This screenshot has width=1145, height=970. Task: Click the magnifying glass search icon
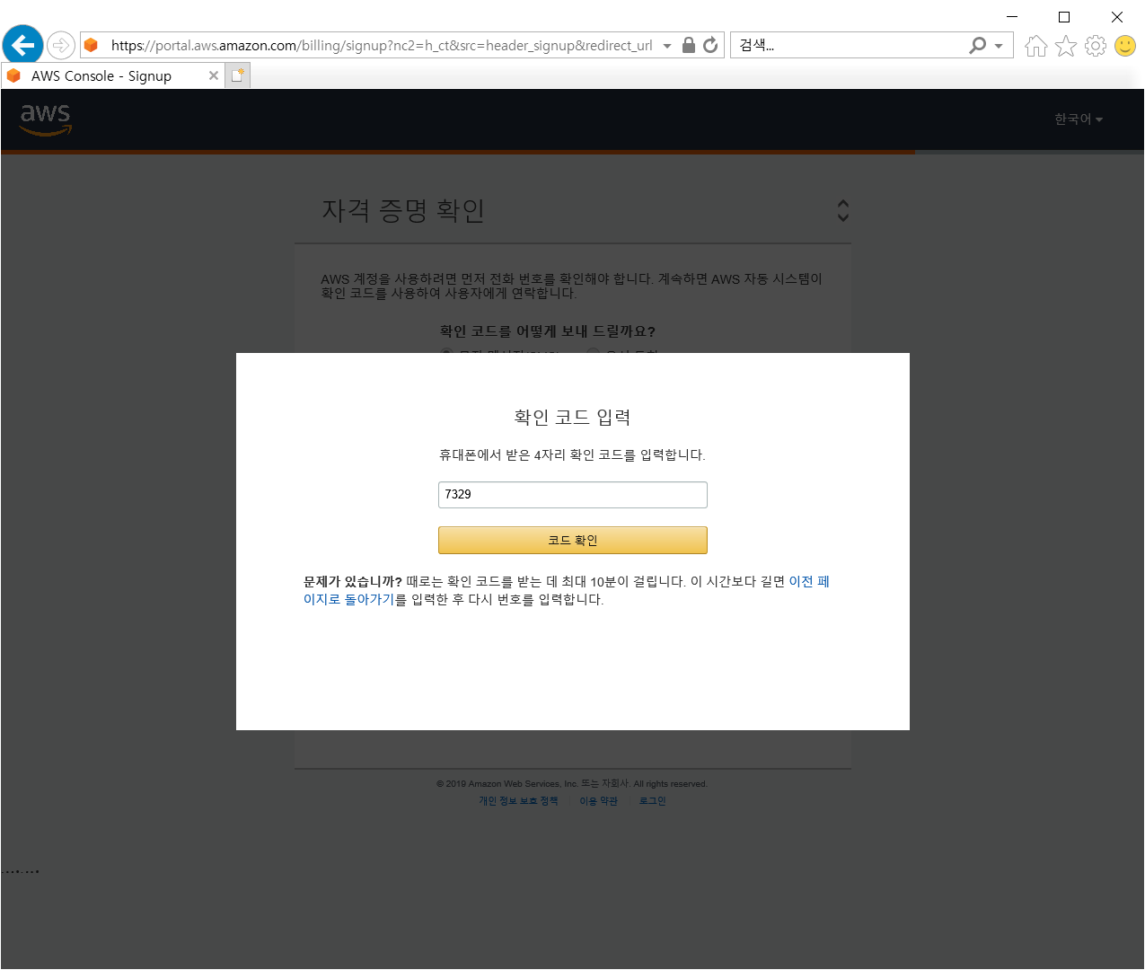coord(978,45)
